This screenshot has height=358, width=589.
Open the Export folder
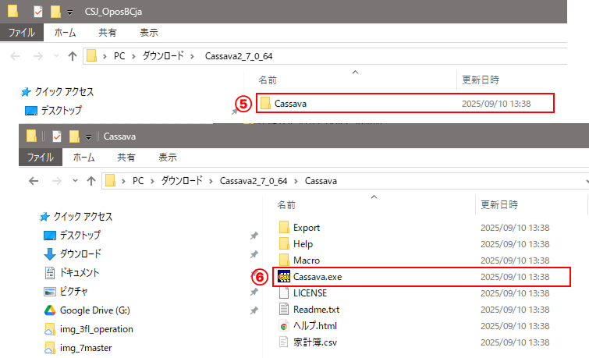[306, 228]
